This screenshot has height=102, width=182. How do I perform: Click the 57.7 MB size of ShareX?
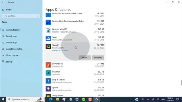click(x=100, y=45)
